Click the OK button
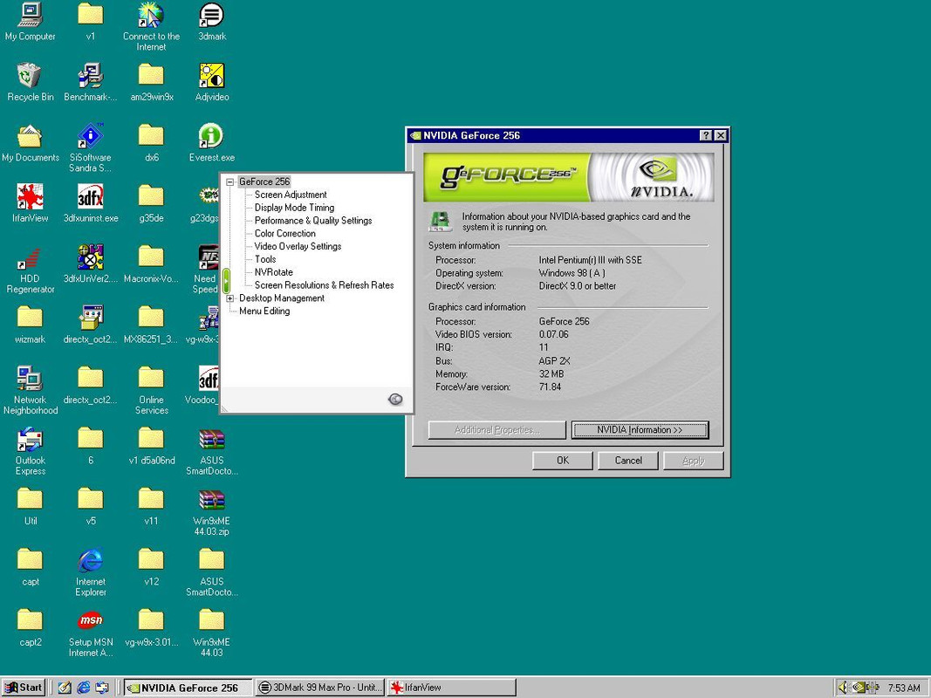Viewport: 931px width, 698px height. click(562, 461)
